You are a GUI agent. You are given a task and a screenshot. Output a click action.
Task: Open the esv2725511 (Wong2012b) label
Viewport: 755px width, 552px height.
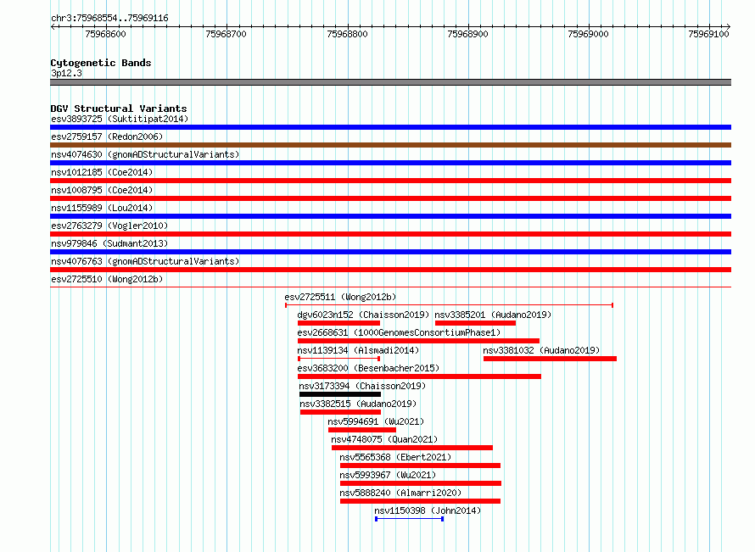[x=340, y=297]
